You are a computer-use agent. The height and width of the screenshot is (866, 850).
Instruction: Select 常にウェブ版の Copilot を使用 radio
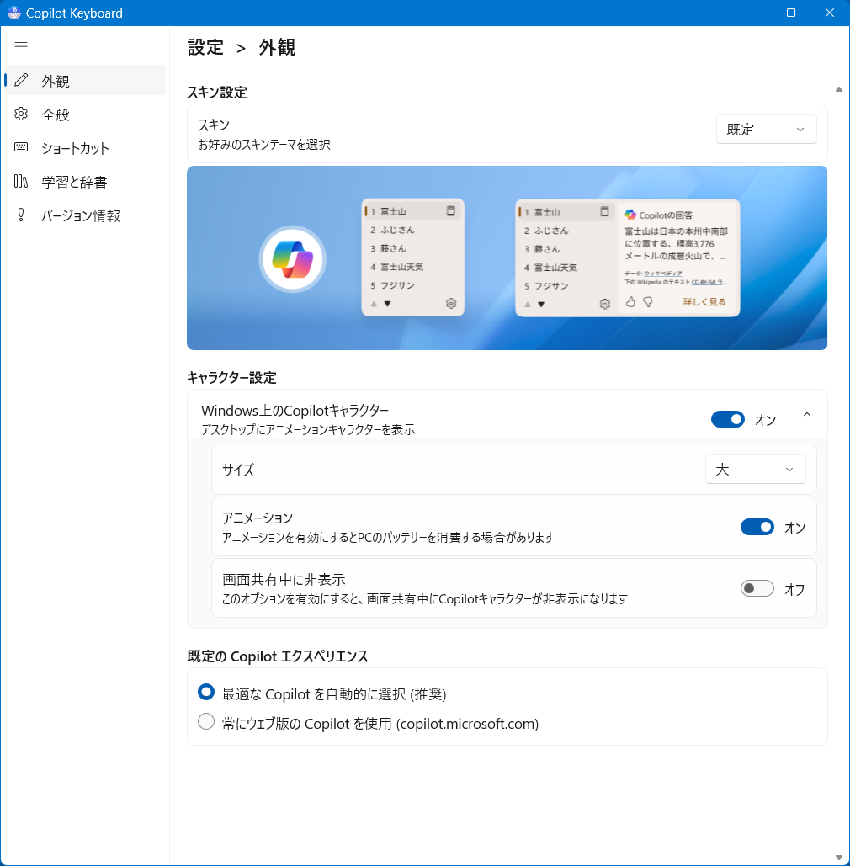206,721
